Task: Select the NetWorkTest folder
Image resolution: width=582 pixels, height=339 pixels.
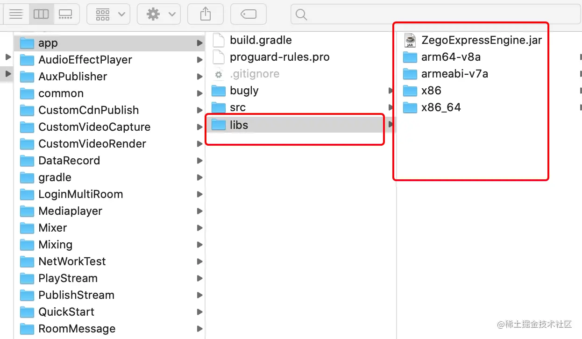Action: coord(110,261)
